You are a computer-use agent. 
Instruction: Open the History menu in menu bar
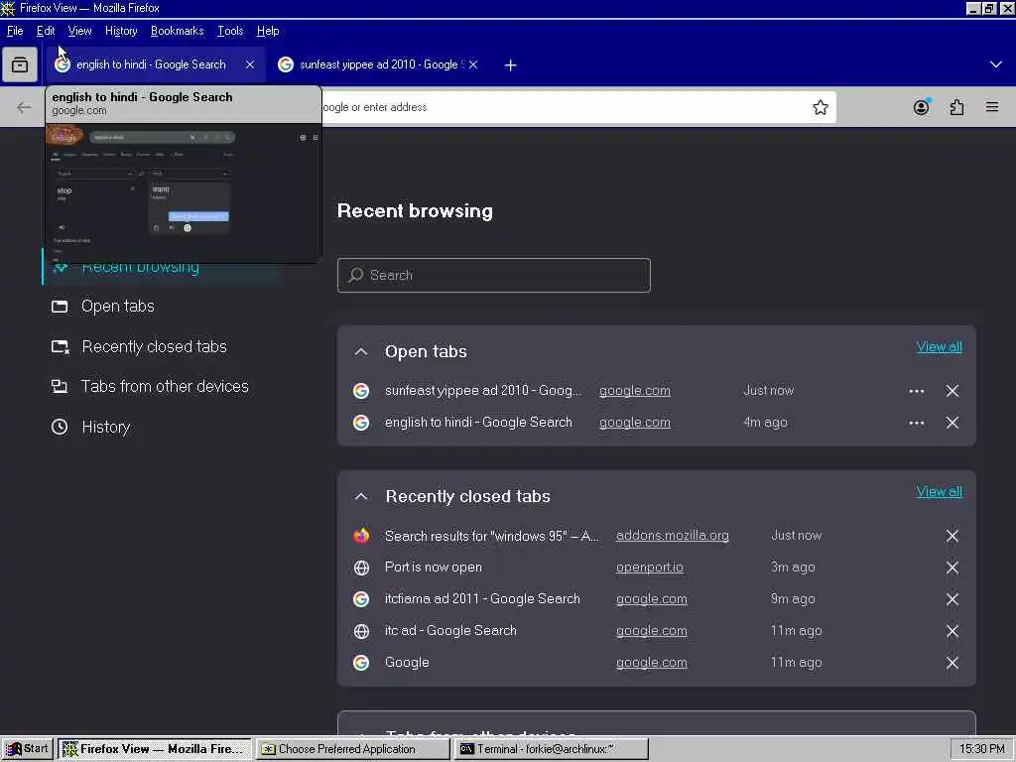[121, 31]
